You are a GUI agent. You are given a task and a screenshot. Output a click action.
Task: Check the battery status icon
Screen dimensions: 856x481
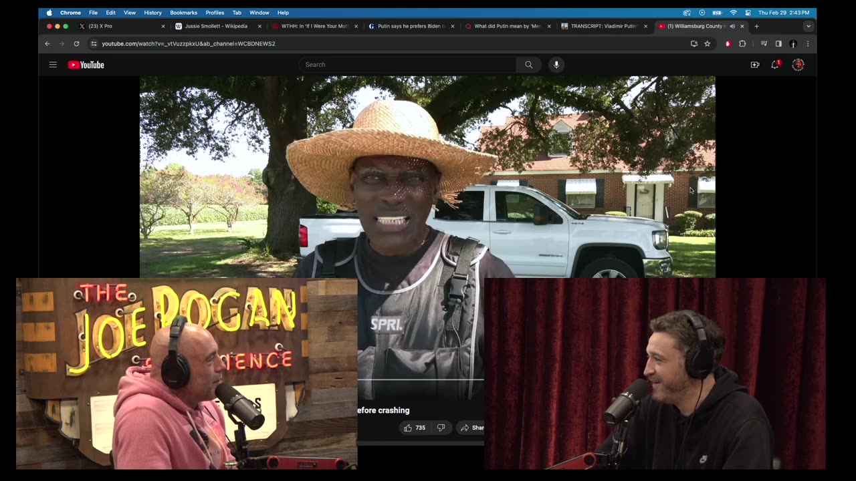point(717,13)
